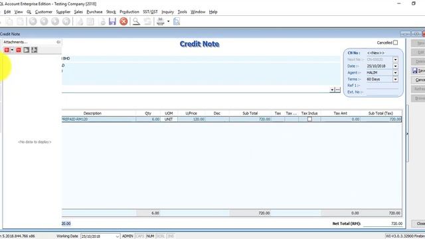Screen dimensions: 425x239
Task: Open the Production menu
Action: coord(129,12)
